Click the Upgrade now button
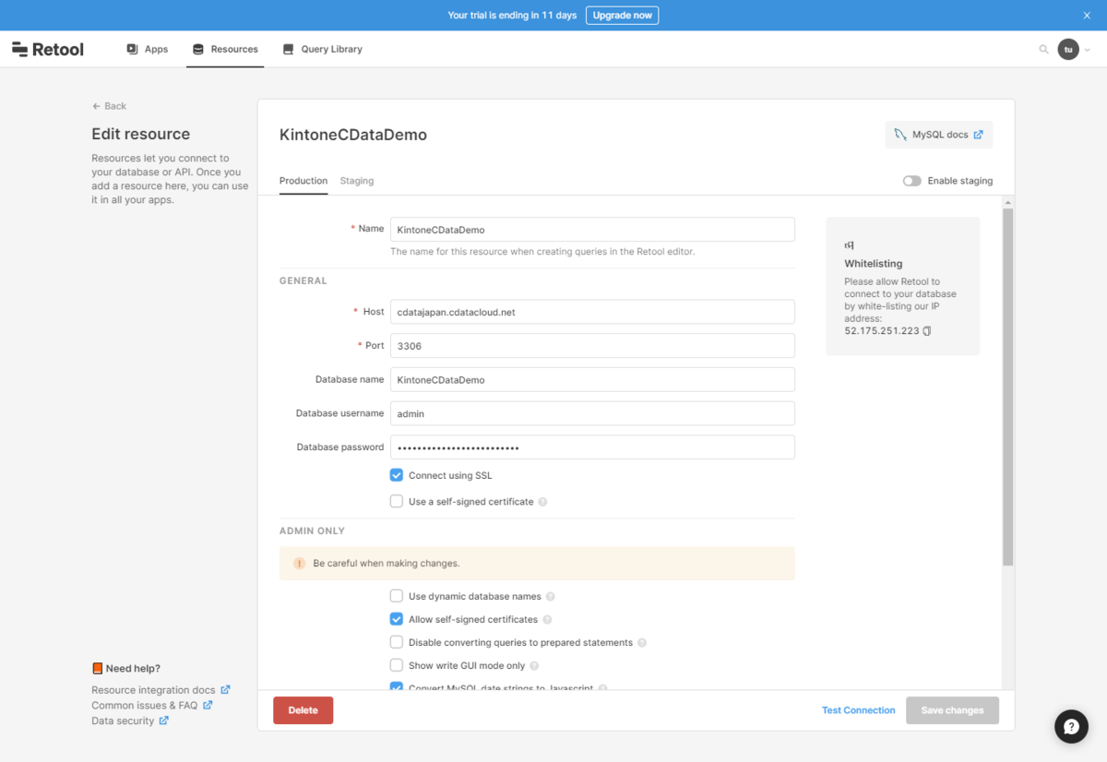1107x762 pixels. click(622, 15)
